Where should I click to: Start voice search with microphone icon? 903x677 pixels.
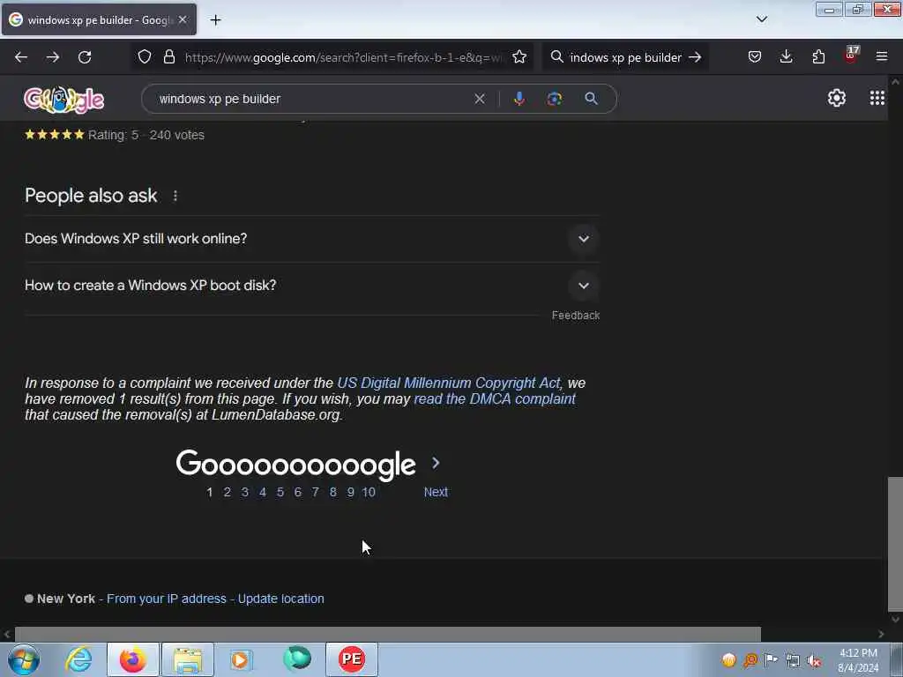pyautogui.click(x=519, y=99)
